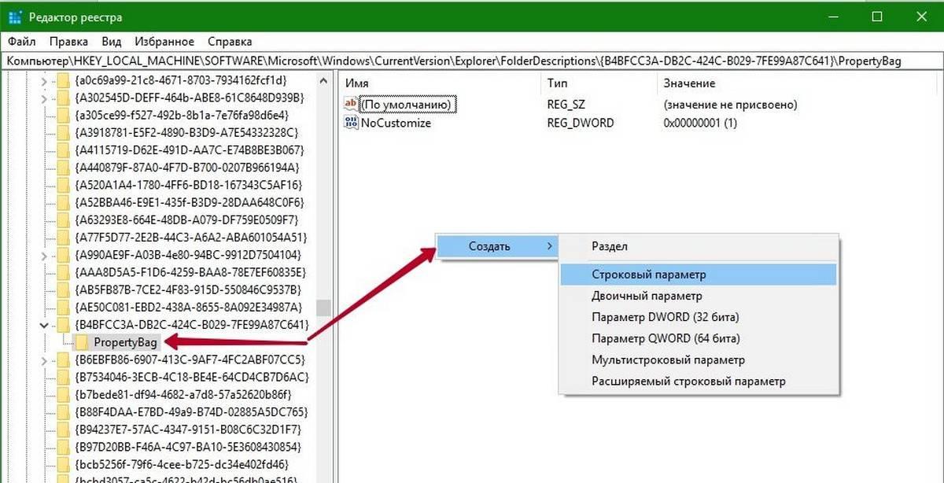Open the Вид menu
The image size is (944, 483).
tap(112, 42)
